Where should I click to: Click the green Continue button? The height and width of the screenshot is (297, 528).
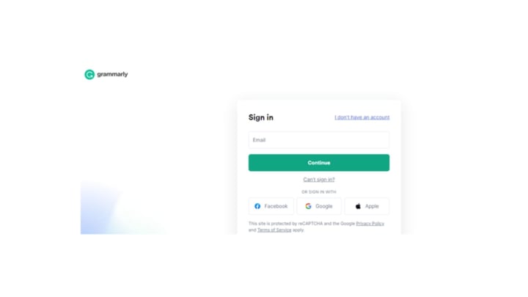[319, 163]
